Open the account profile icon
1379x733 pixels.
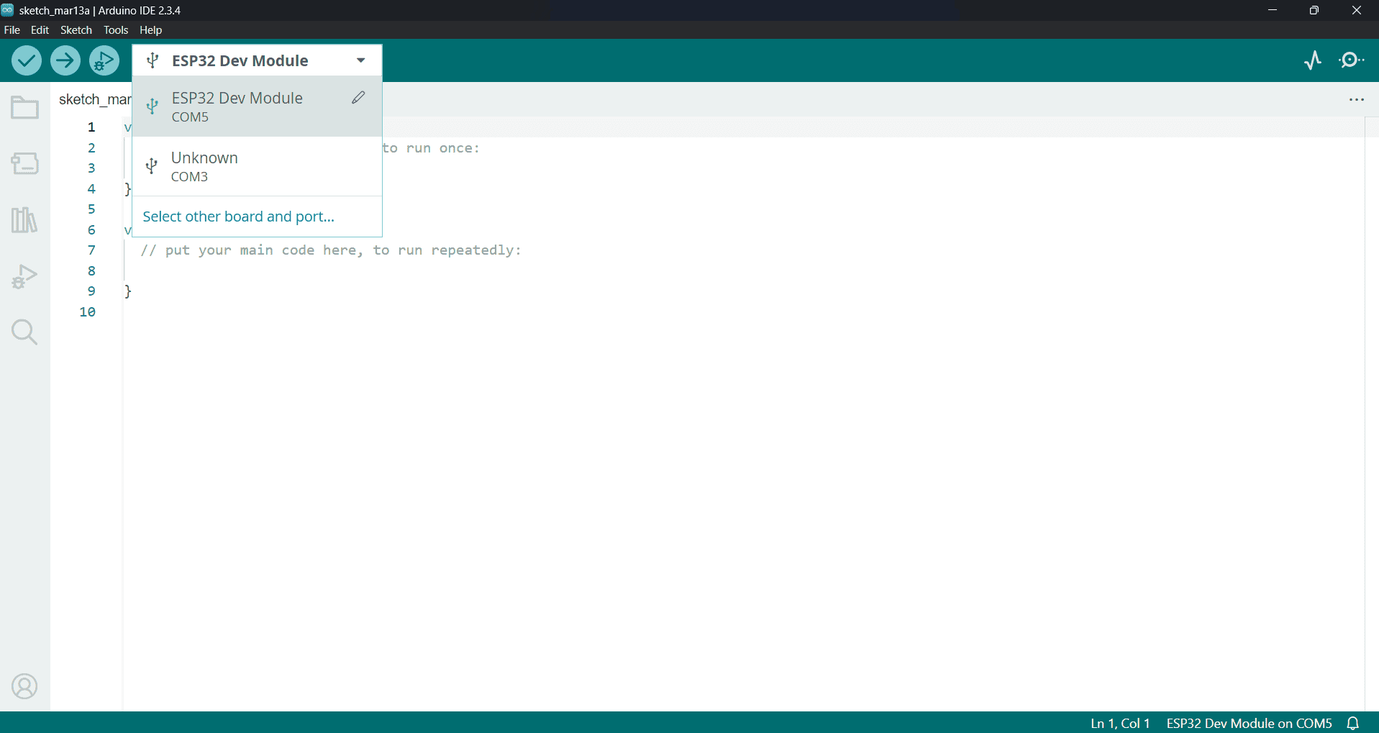[24, 686]
